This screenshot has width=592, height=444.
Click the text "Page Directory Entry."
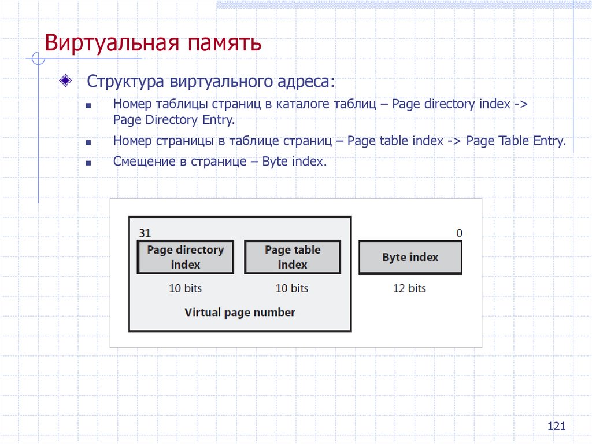[174, 120]
